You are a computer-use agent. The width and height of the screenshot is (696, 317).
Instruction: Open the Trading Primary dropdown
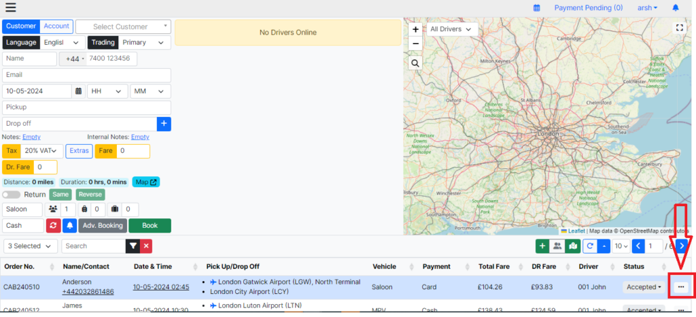(x=145, y=43)
